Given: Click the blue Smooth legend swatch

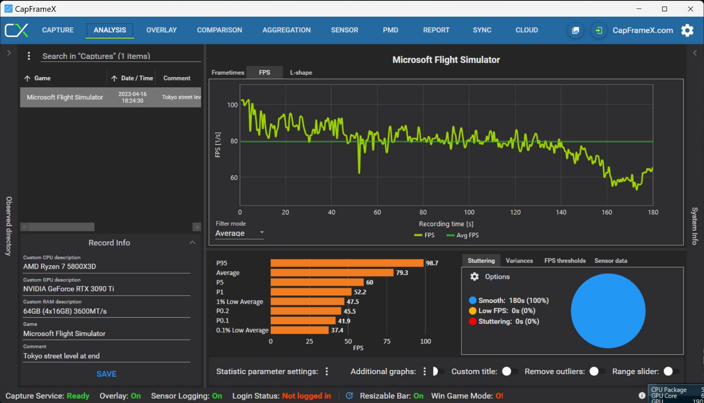Looking at the screenshot, I should [x=472, y=301].
